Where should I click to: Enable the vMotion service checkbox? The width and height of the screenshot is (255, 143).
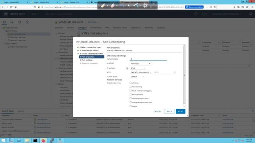click(x=130, y=83)
